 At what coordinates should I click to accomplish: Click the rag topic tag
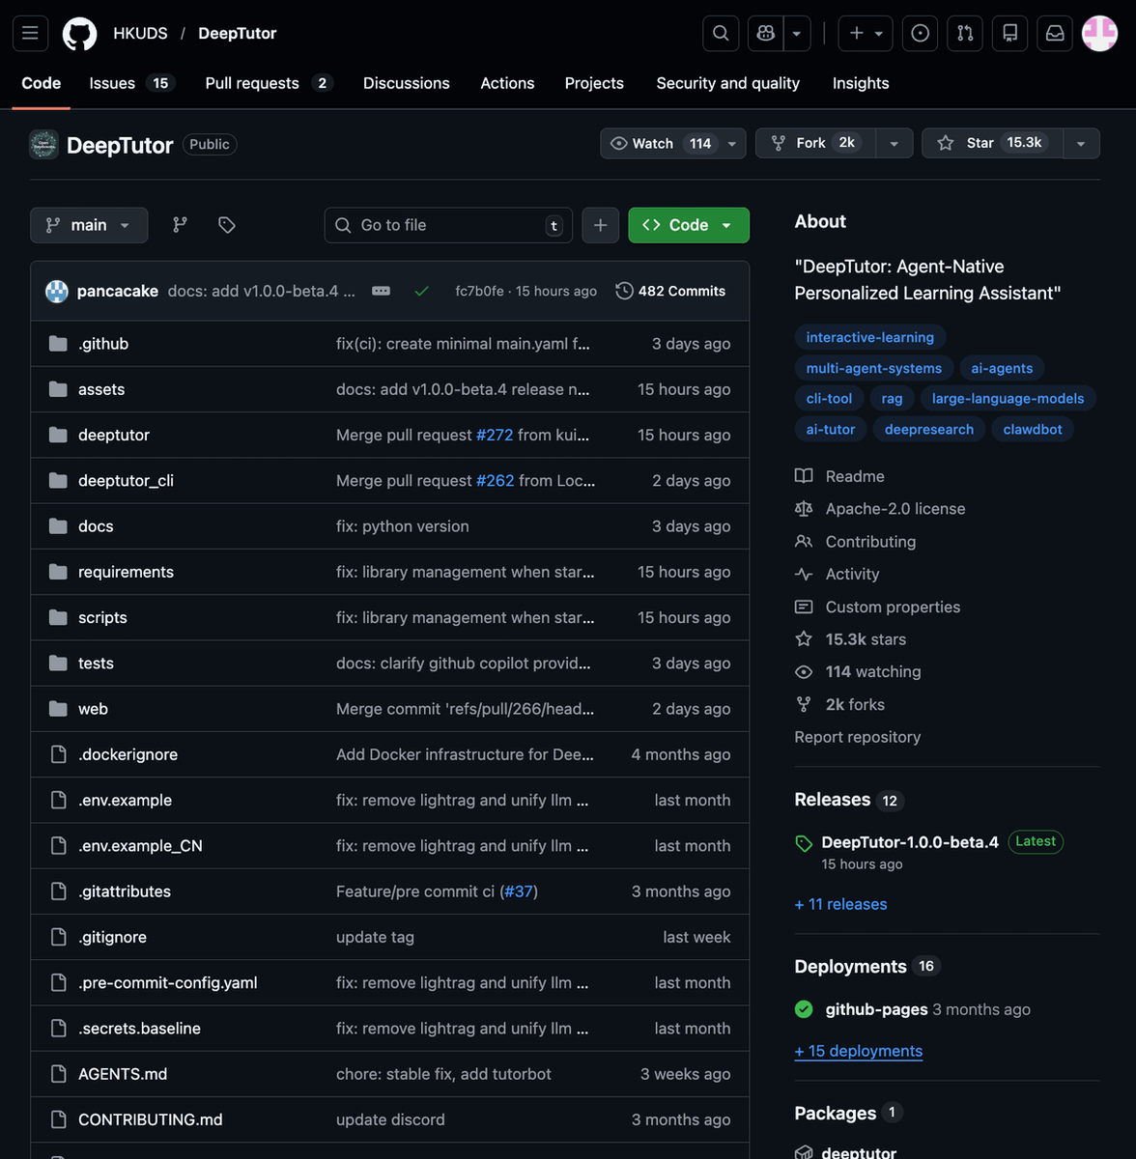coord(892,398)
